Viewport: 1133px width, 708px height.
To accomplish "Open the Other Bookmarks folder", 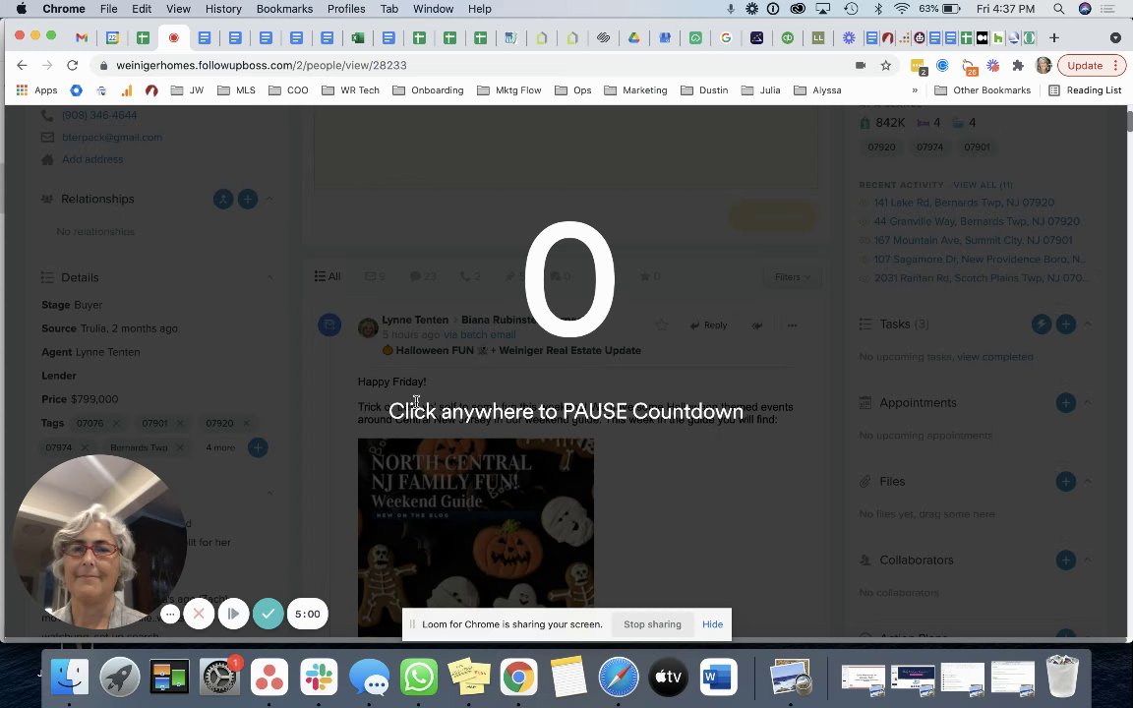I will (x=983, y=90).
